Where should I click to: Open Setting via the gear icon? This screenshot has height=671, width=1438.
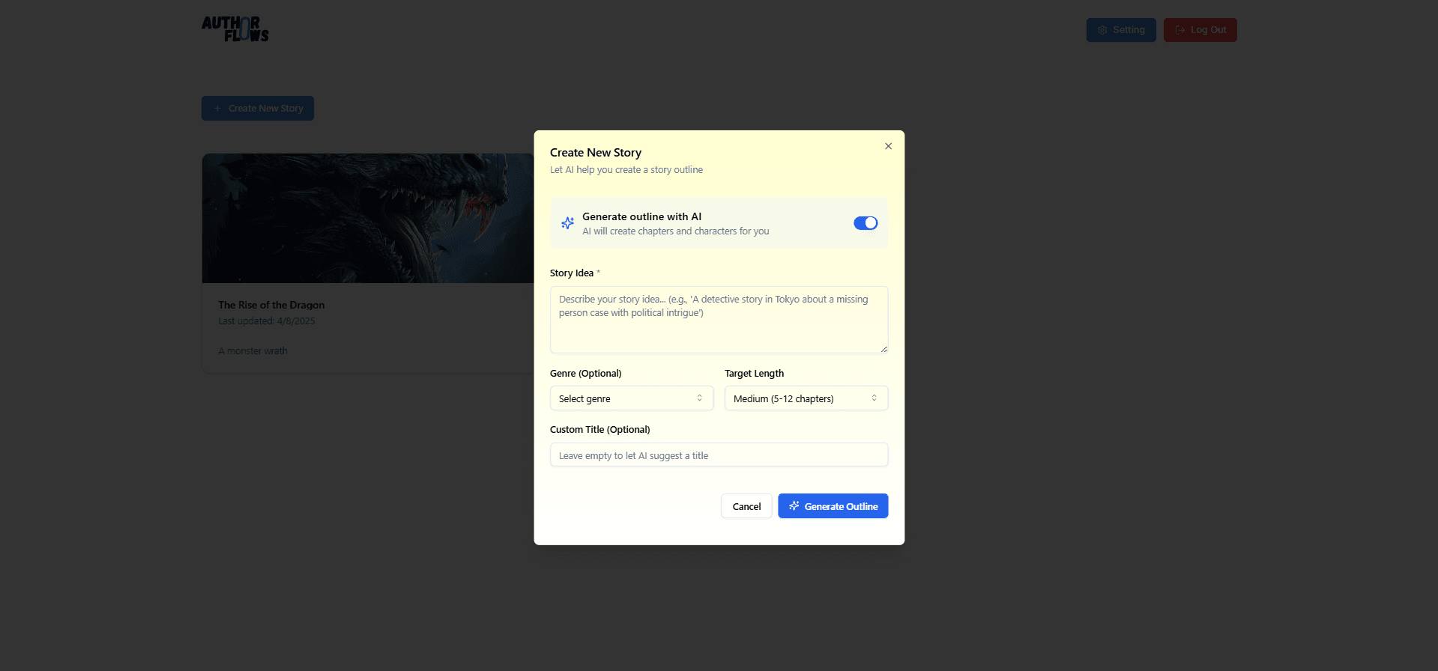point(1102,30)
